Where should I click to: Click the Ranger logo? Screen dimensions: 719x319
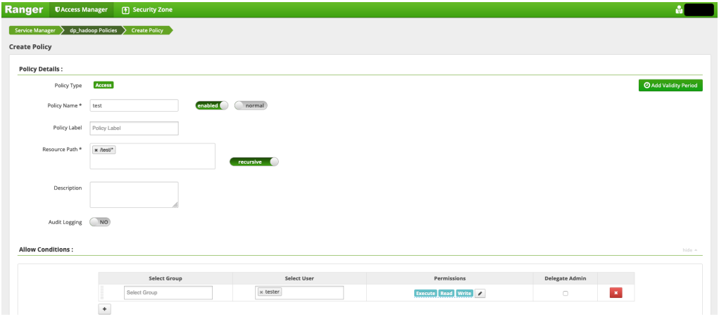25,10
